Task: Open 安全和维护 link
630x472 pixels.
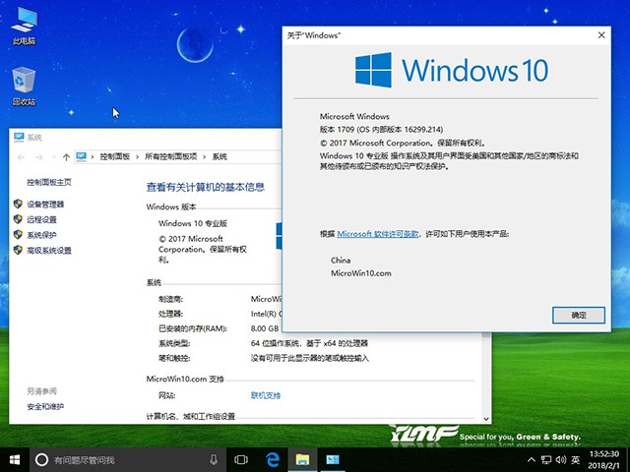Action: click(x=45, y=406)
